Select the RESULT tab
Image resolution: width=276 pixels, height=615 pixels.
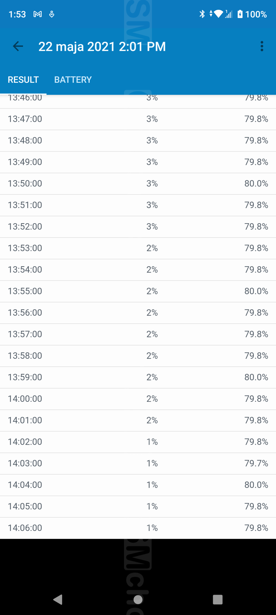[23, 80]
